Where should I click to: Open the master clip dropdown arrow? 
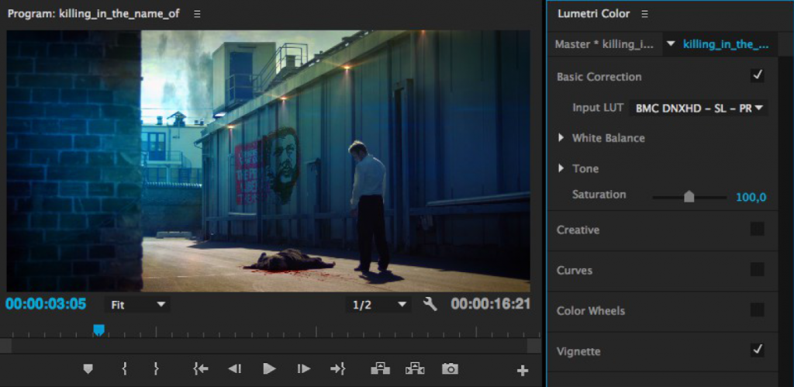coord(671,44)
